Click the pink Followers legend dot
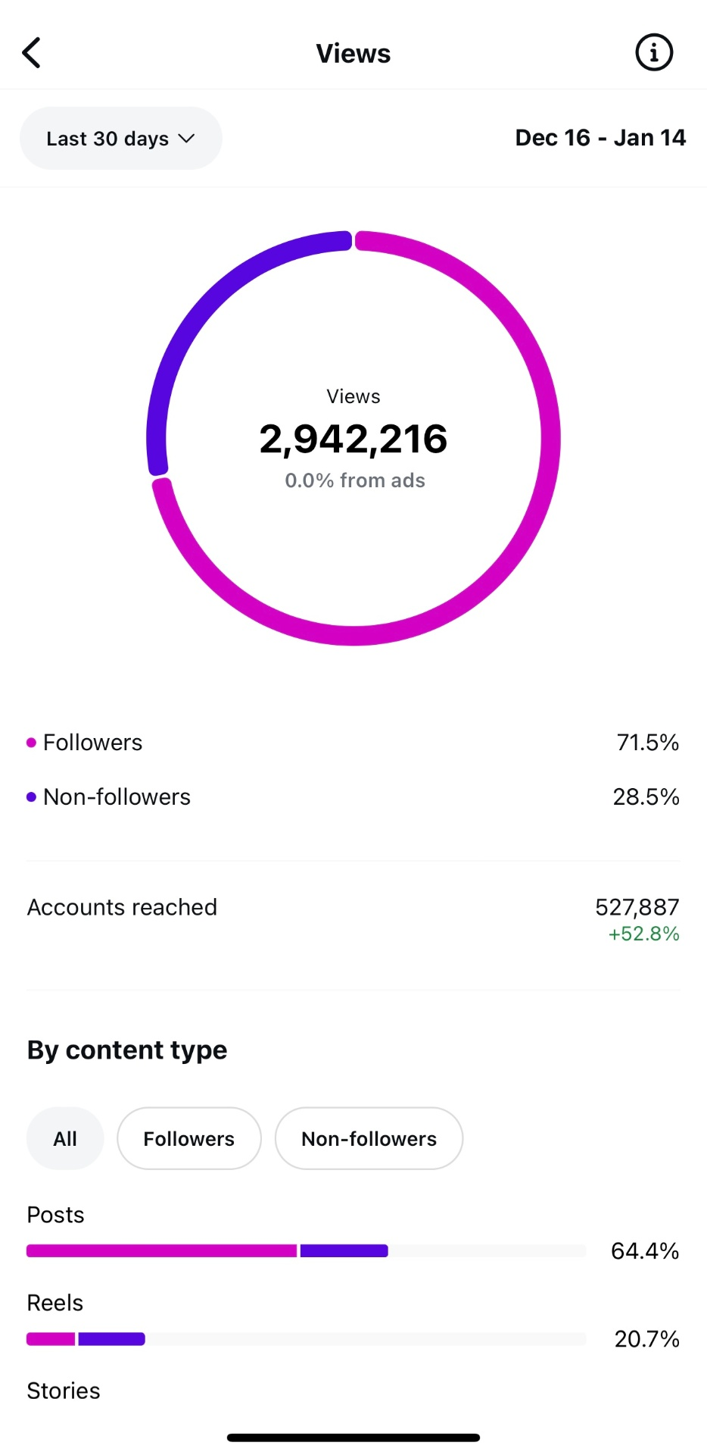707x1455 pixels. [x=30, y=742]
